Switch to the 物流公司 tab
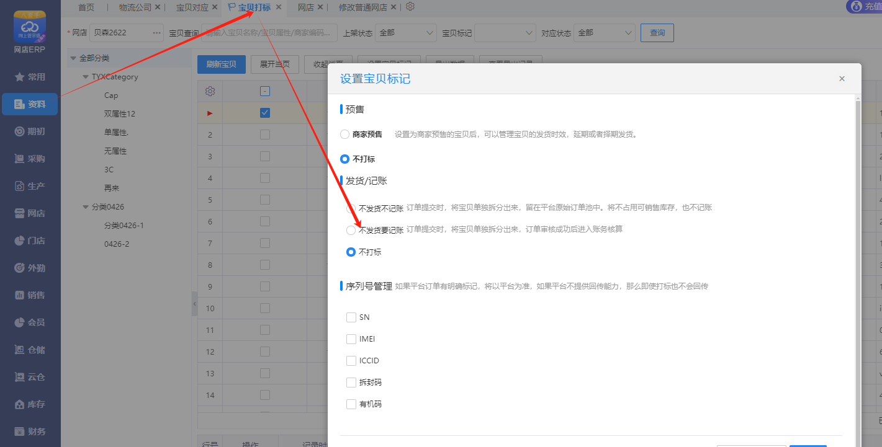 (135, 7)
